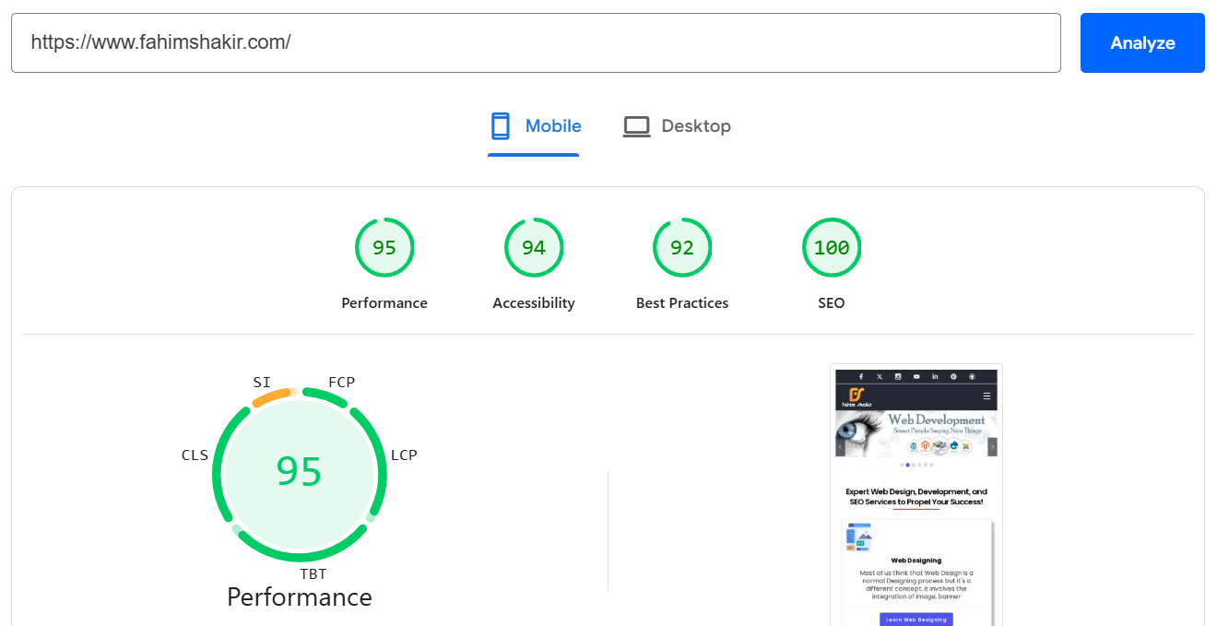Select the Joomla icon in the banner
Viewport: 1217px width, 626px height.
(966, 447)
